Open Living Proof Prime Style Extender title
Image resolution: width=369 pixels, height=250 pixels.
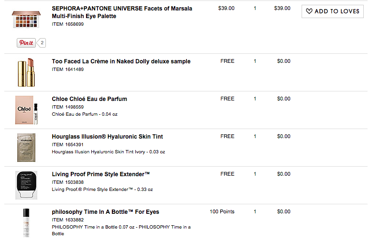click(101, 174)
